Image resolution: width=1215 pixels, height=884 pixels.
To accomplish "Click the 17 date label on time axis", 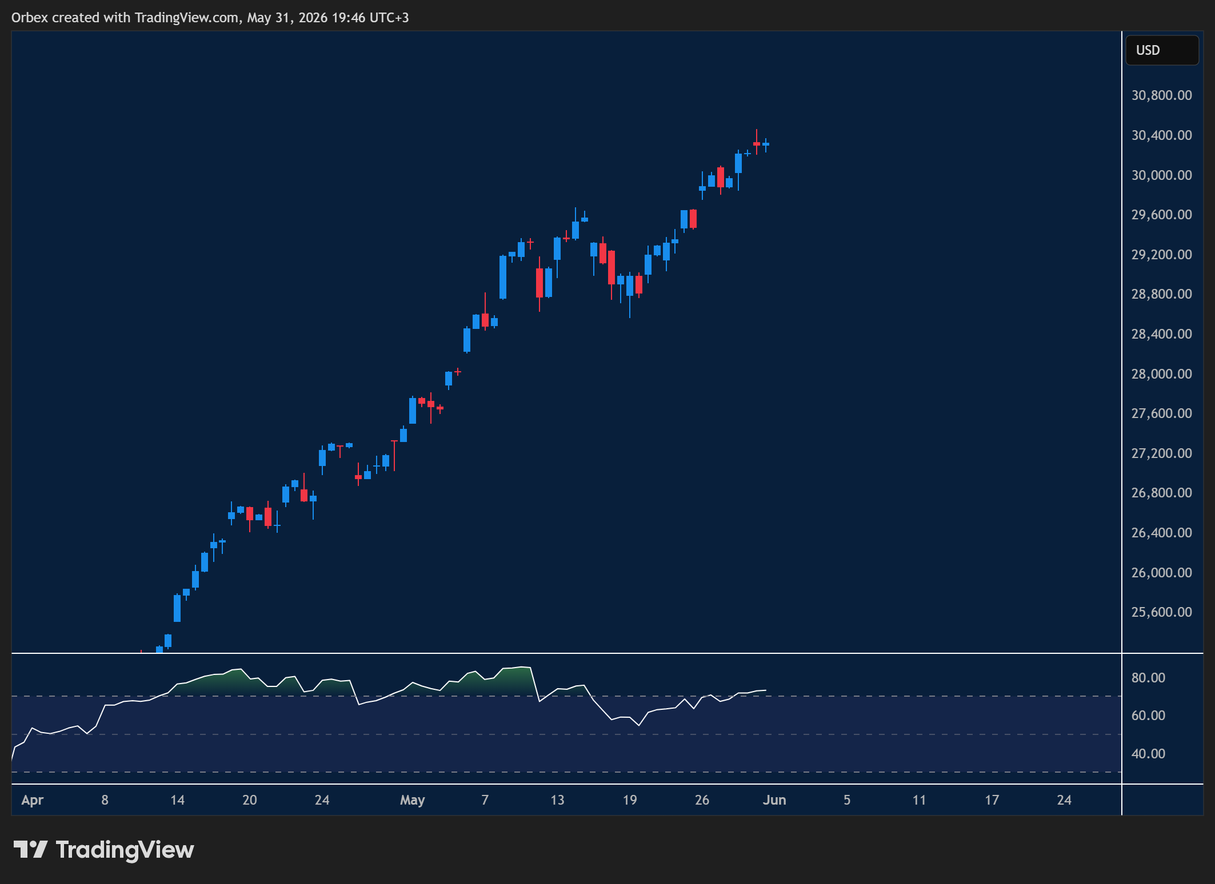I will [x=992, y=800].
